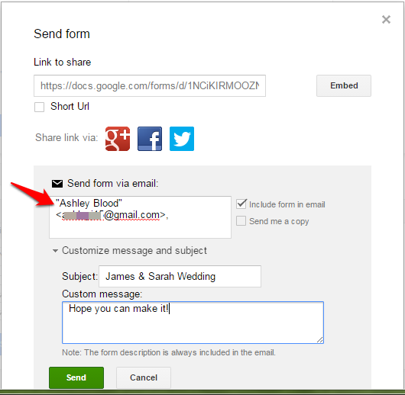Tick the Send me a copy checkbox
The width and height of the screenshot is (405, 395).
pos(241,221)
